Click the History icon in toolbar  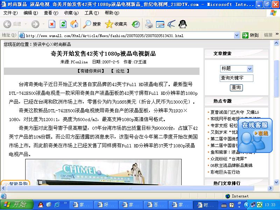click(x=135, y=24)
